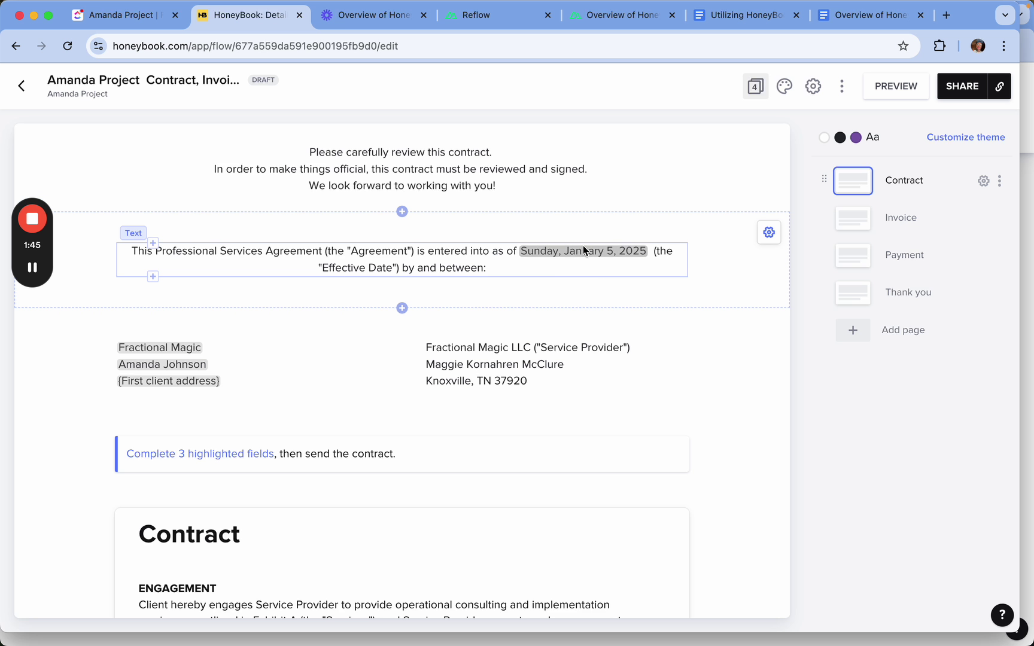The width and height of the screenshot is (1034, 646).
Task: Open the Chrome profile avatar
Action: pos(978,46)
